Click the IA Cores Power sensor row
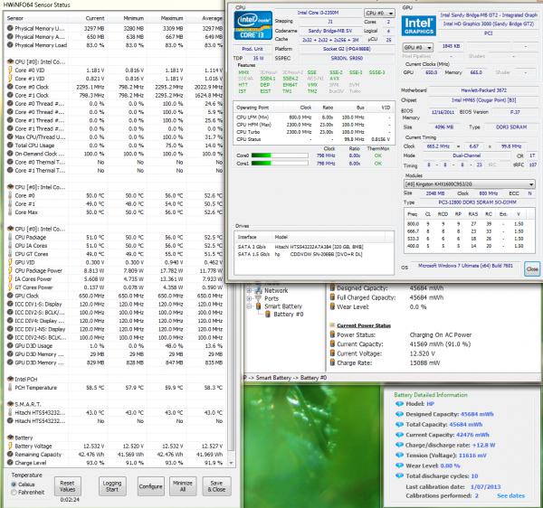543x508 pixels. point(114,279)
